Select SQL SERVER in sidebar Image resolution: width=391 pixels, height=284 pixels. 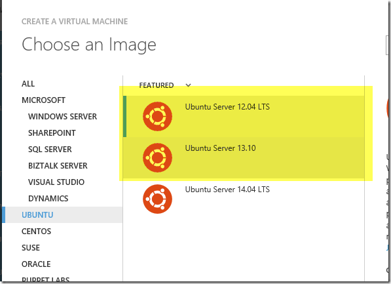coord(50,150)
